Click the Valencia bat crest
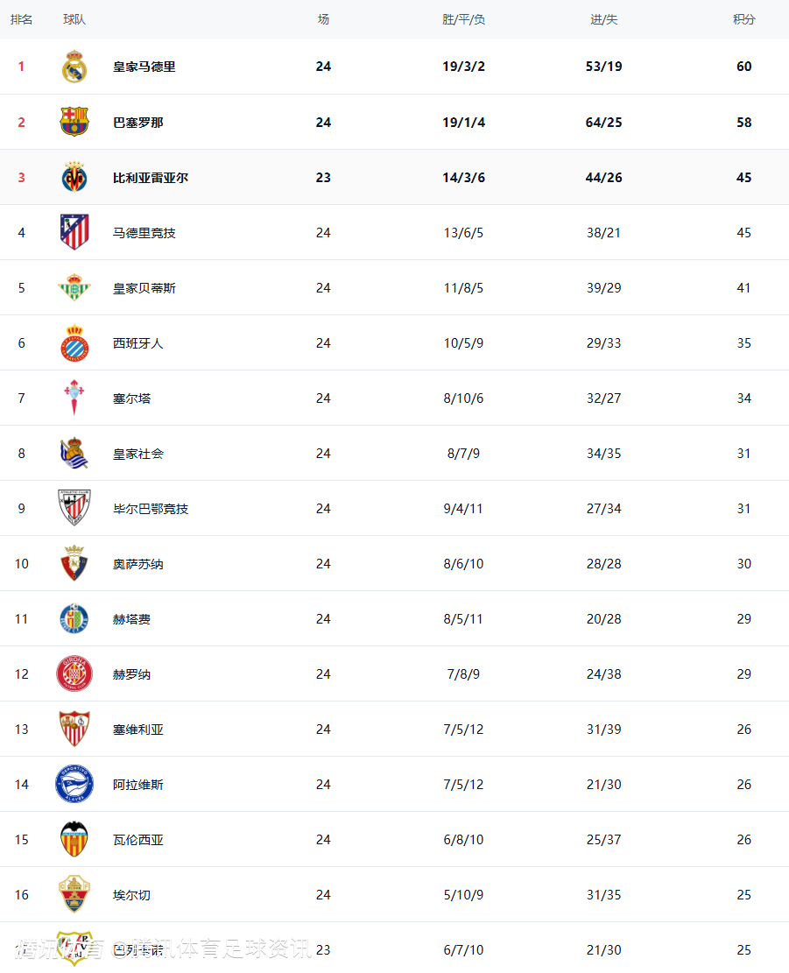Screen dimensions: 789x973 point(74,839)
